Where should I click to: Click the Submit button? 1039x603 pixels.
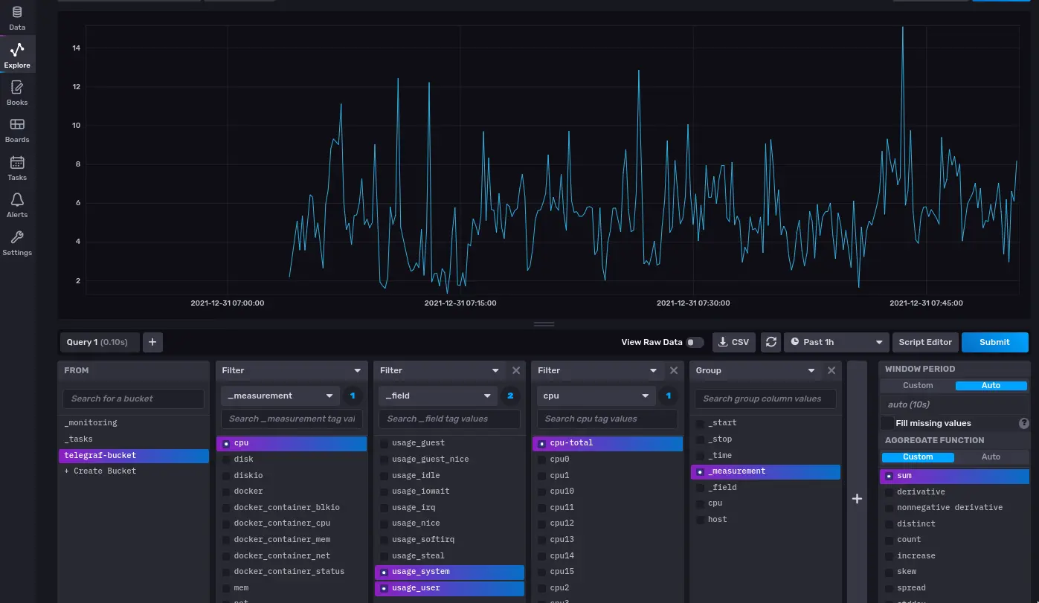tap(994, 342)
